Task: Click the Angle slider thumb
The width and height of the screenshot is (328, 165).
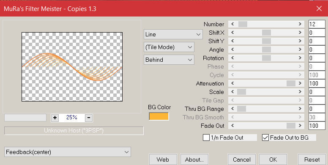Action: click(x=266, y=49)
